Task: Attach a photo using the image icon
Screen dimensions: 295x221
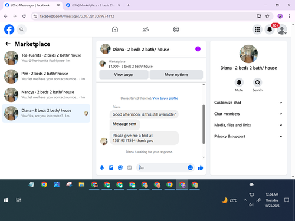Action: pos(111,167)
